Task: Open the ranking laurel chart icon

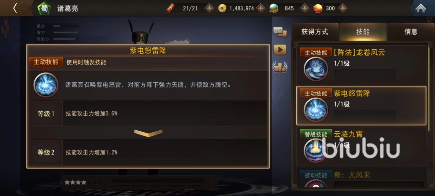Action: click(280, 67)
